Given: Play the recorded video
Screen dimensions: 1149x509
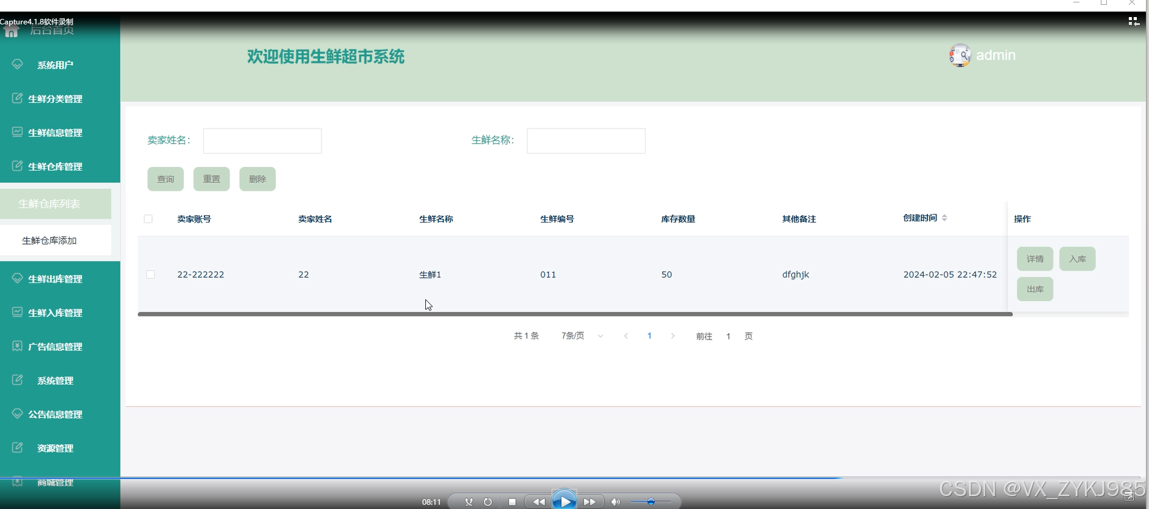Looking at the screenshot, I should point(564,501).
